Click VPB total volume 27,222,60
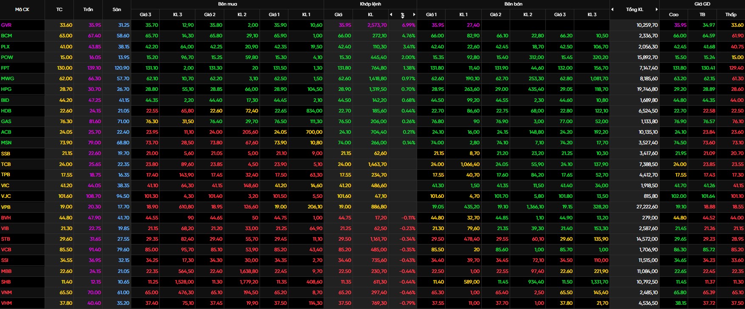Viewport: 745px width, 309px height. click(x=647, y=207)
